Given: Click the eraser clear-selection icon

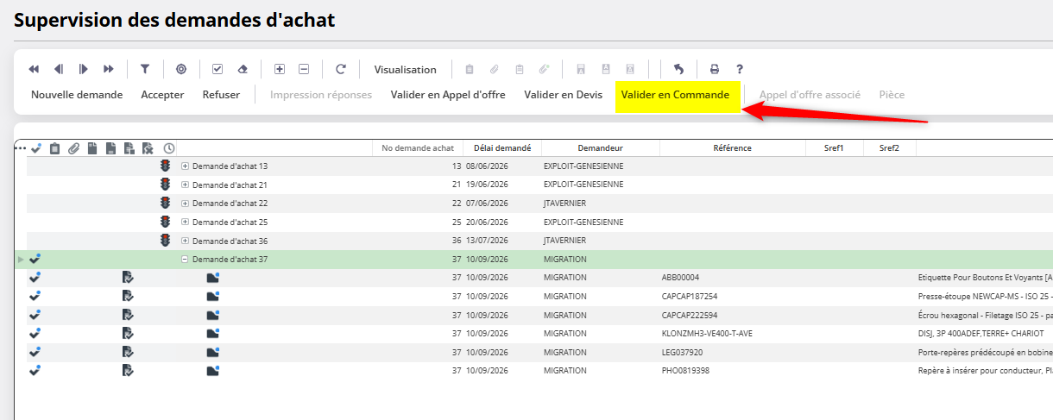Looking at the screenshot, I should (243, 69).
